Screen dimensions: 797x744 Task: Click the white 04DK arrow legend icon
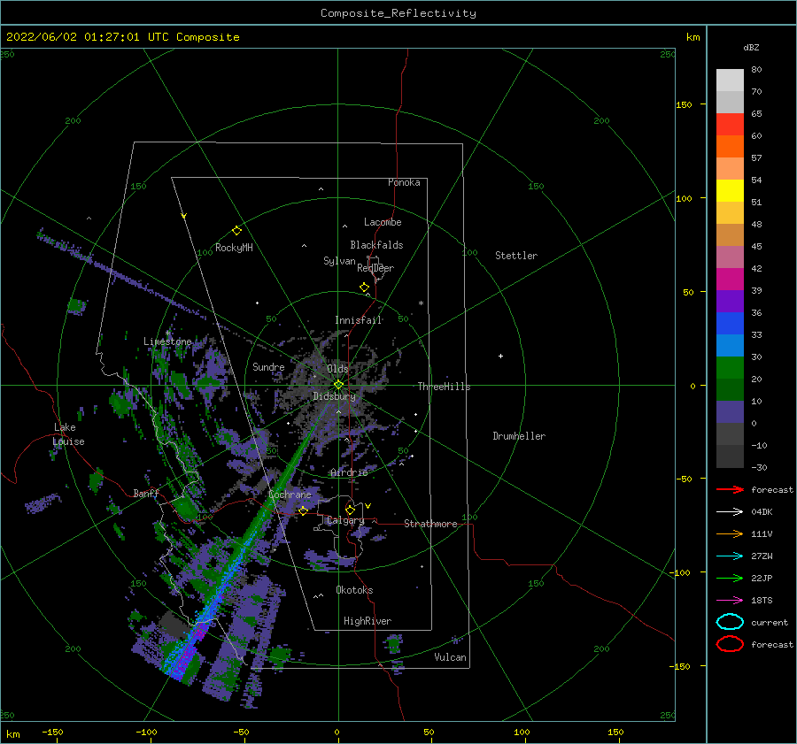pos(730,511)
